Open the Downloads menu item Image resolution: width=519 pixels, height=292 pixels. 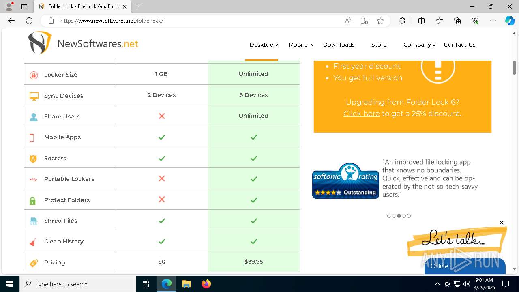pos(339,45)
